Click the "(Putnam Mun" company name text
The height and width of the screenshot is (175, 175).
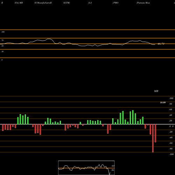143,3
